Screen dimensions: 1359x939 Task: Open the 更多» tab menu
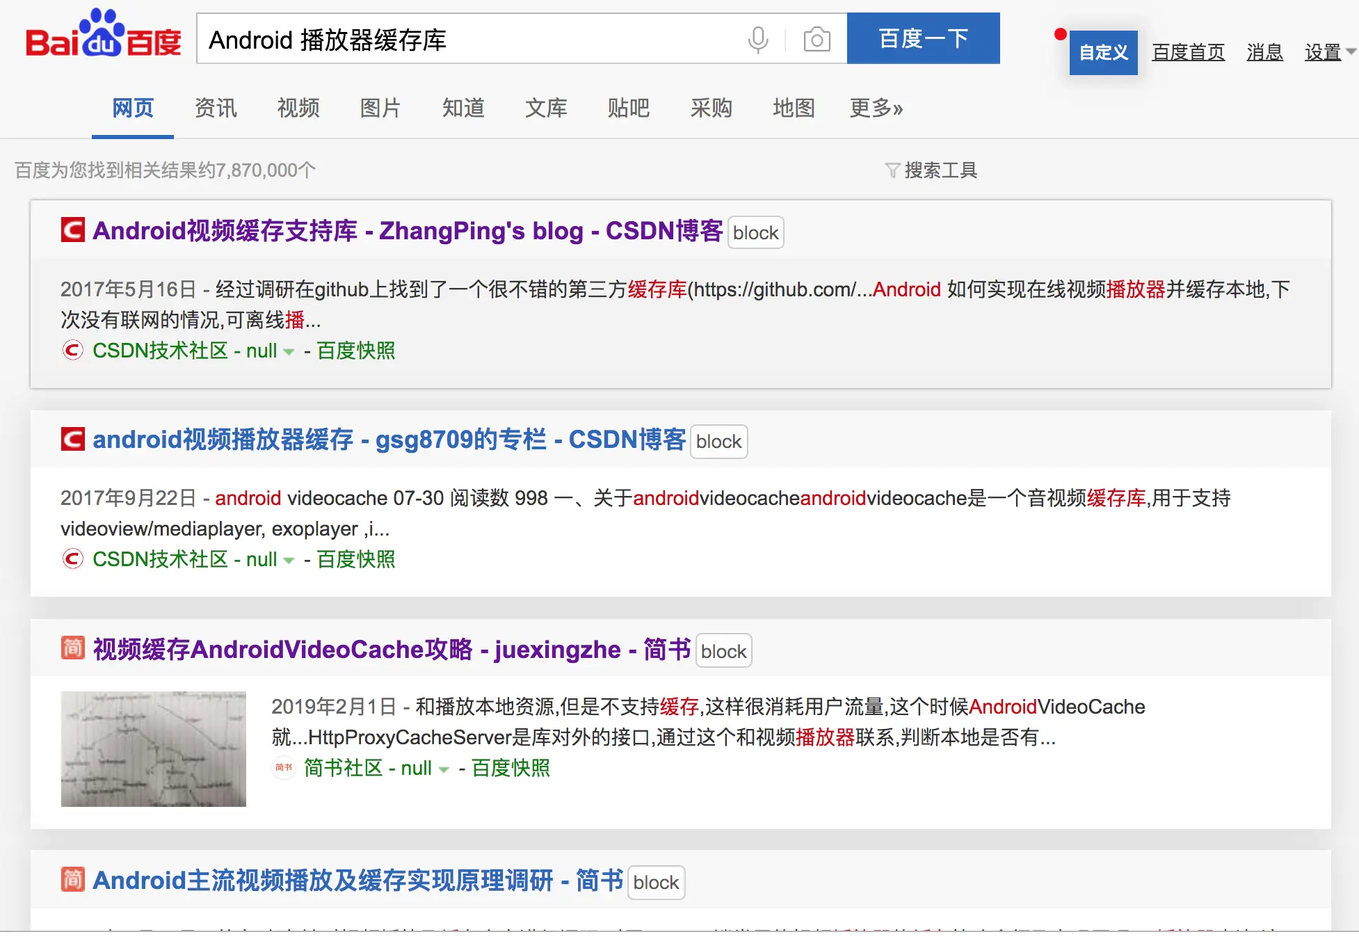(876, 108)
